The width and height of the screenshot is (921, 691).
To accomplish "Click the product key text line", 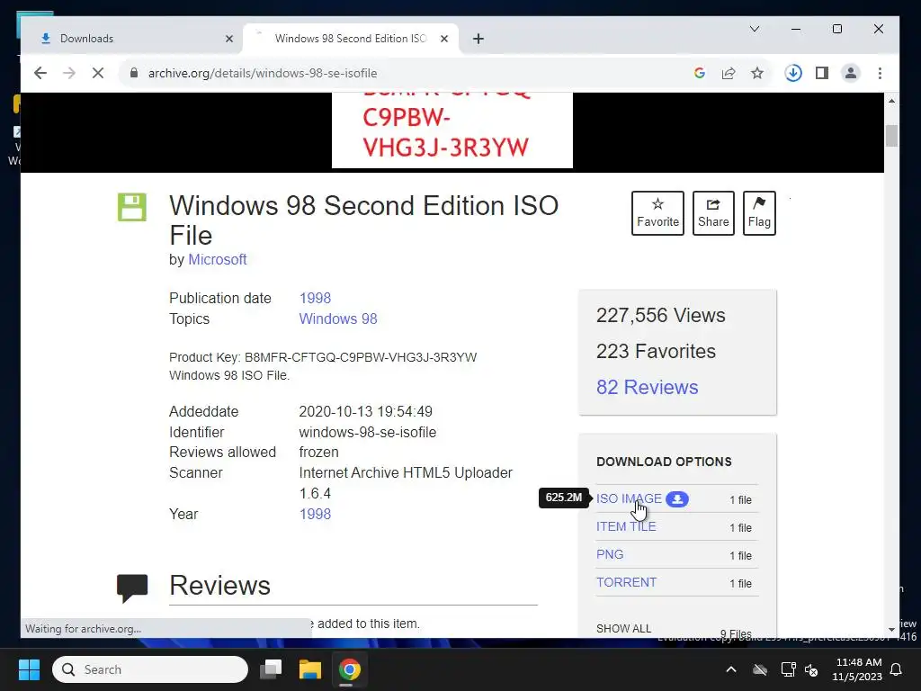I will [x=323, y=357].
